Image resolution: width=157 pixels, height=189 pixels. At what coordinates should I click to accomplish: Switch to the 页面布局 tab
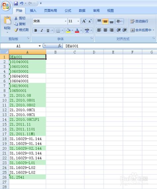[x=50, y=11]
